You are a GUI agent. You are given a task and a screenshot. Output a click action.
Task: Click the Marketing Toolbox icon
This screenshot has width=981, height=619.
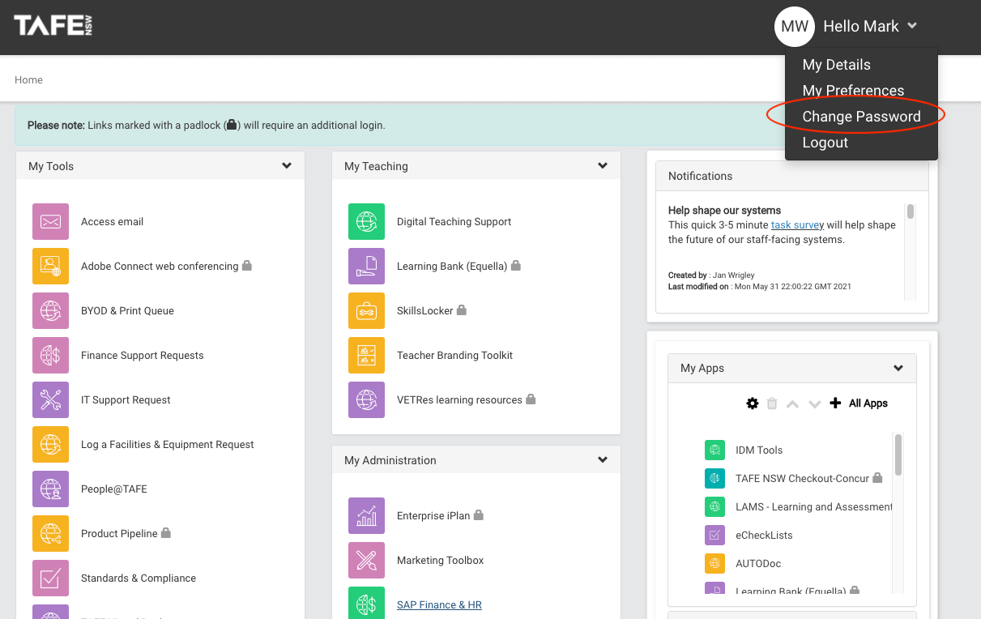tap(366, 560)
